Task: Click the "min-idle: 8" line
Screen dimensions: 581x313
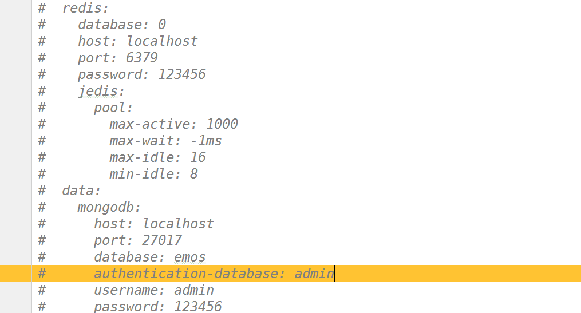Action: click(153, 174)
